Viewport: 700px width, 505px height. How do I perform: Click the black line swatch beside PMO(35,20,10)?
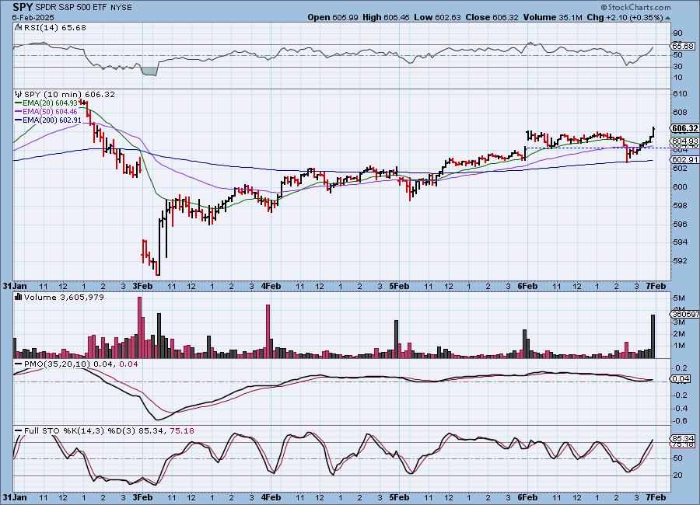pyautogui.click(x=19, y=364)
